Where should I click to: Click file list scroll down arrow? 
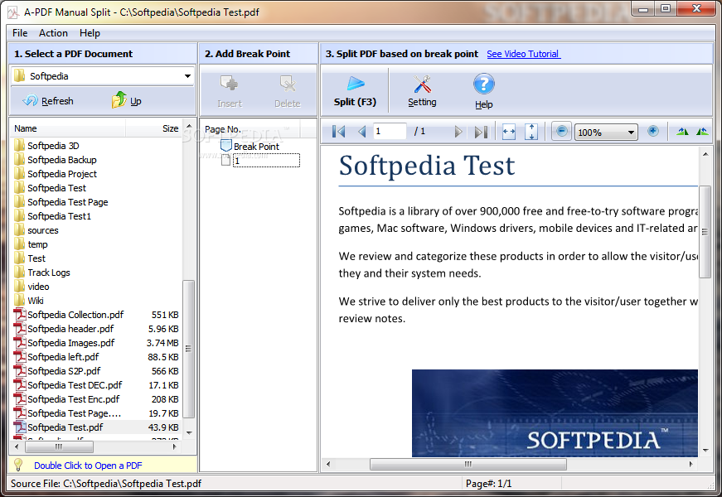point(189,433)
